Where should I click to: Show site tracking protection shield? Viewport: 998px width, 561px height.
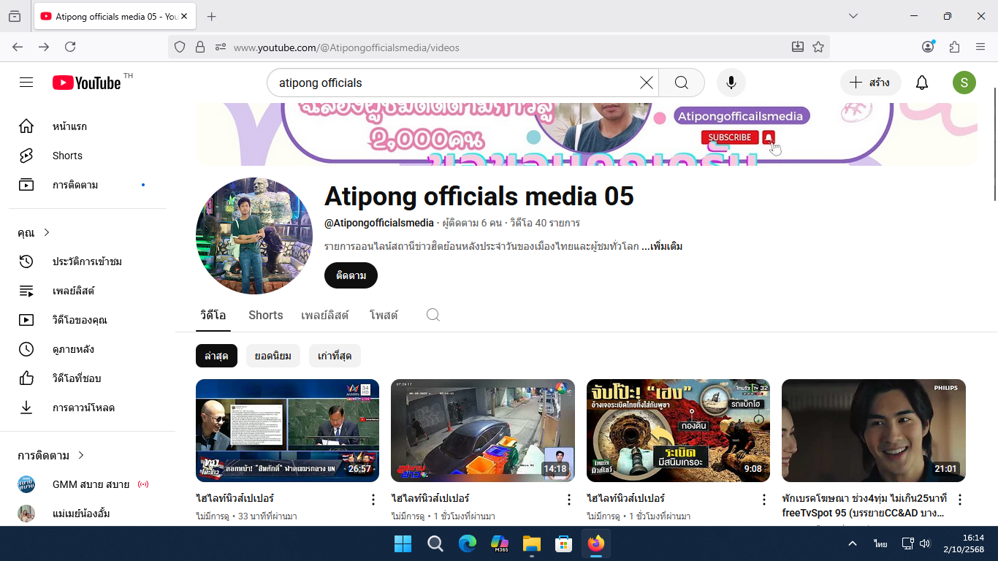tap(180, 47)
